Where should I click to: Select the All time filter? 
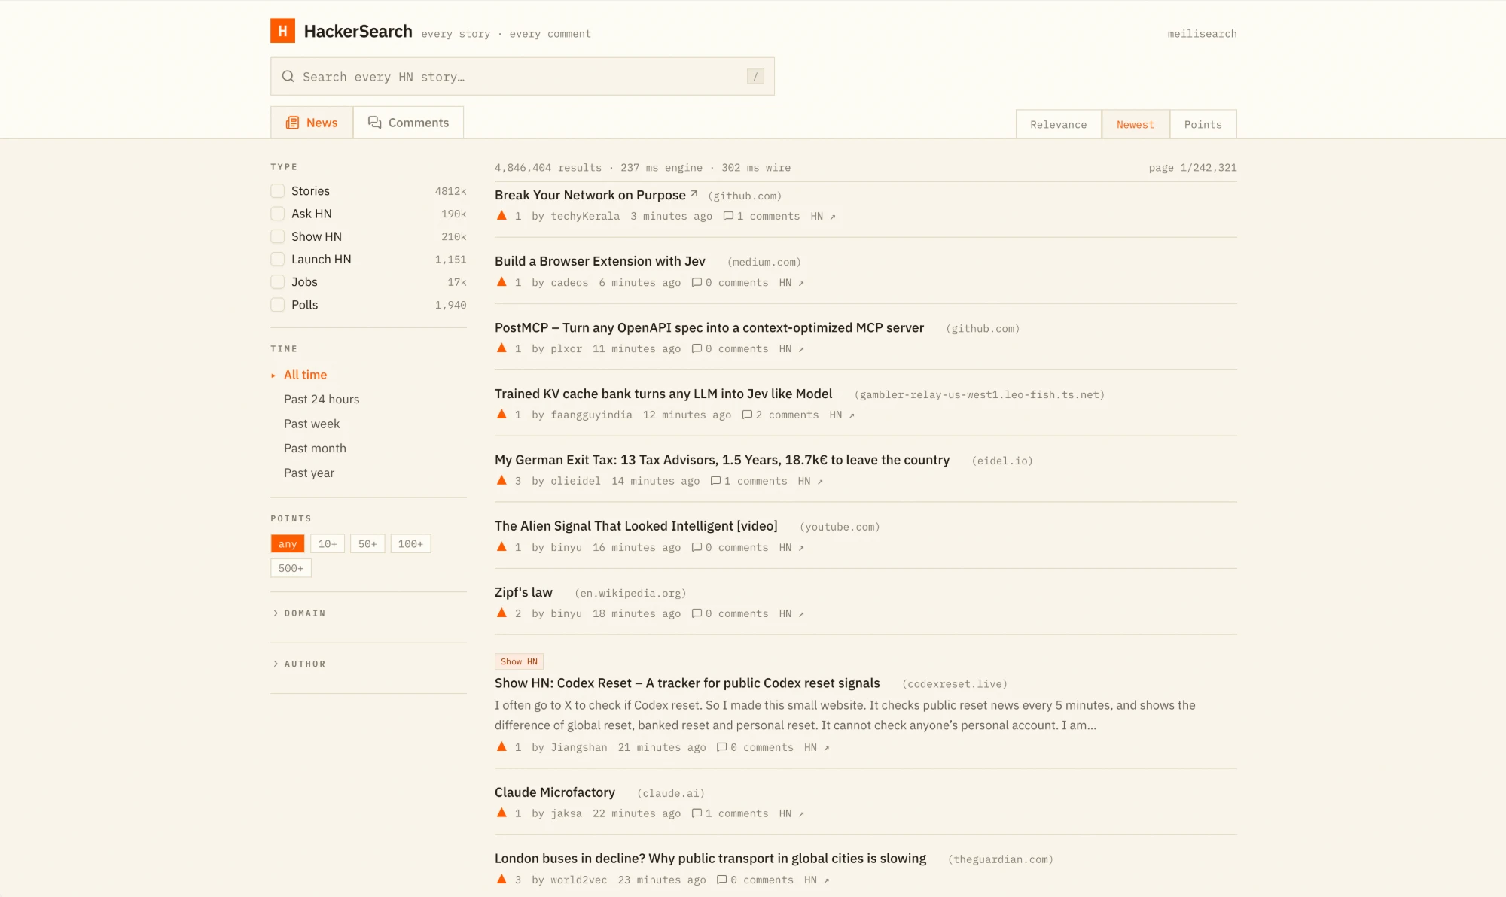tap(305, 375)
